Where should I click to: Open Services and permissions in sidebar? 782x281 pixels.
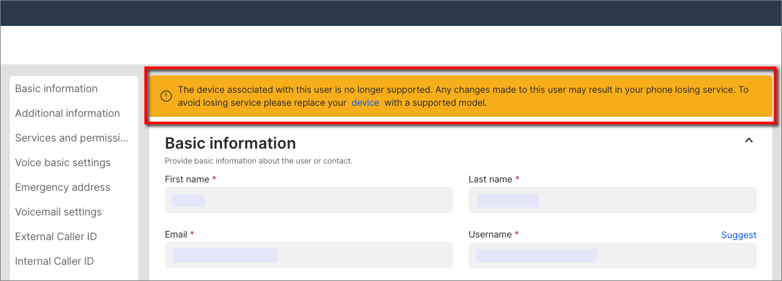[72, 138]
